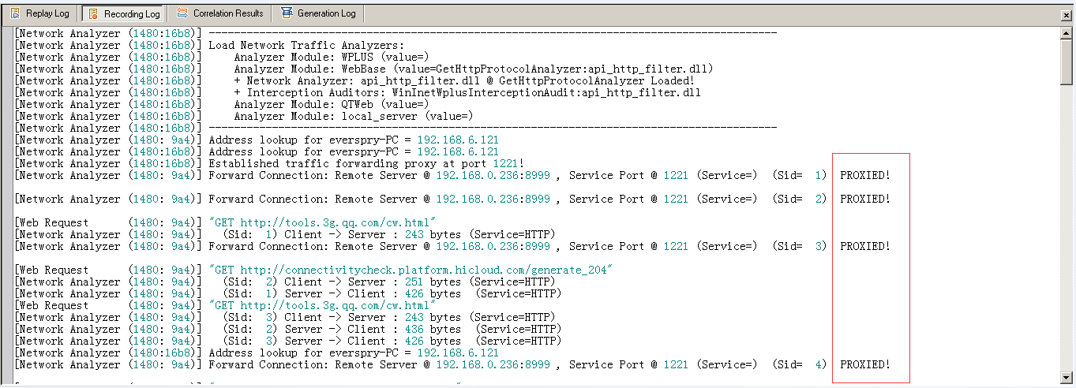Viewport: 1076px width, 388px height.
Task: Open the Correlation Results tab
Action: (x=220, y=13)
